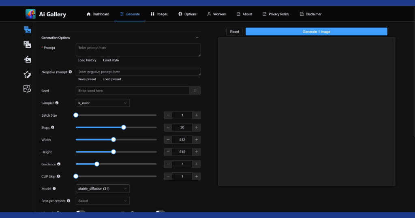415x218 pixels.
Task: Decrease CLIP Skip with the minus button
Action: click(168, 176)
